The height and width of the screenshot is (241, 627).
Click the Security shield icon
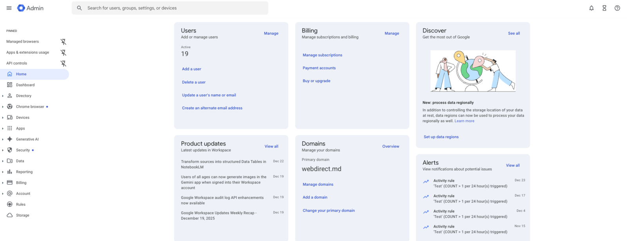point(10,150)
